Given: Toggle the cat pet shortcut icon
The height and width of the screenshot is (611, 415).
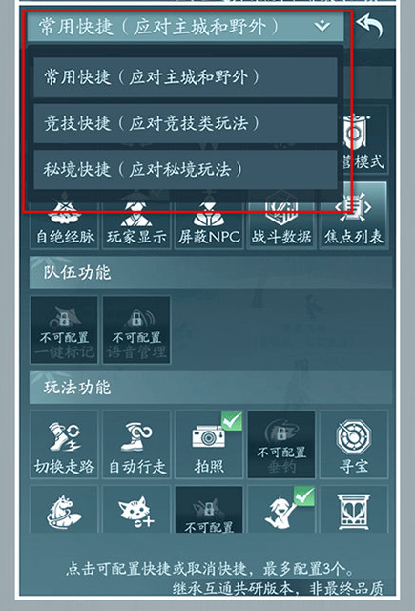Looking at the screenshot, I should click(136, 509).
